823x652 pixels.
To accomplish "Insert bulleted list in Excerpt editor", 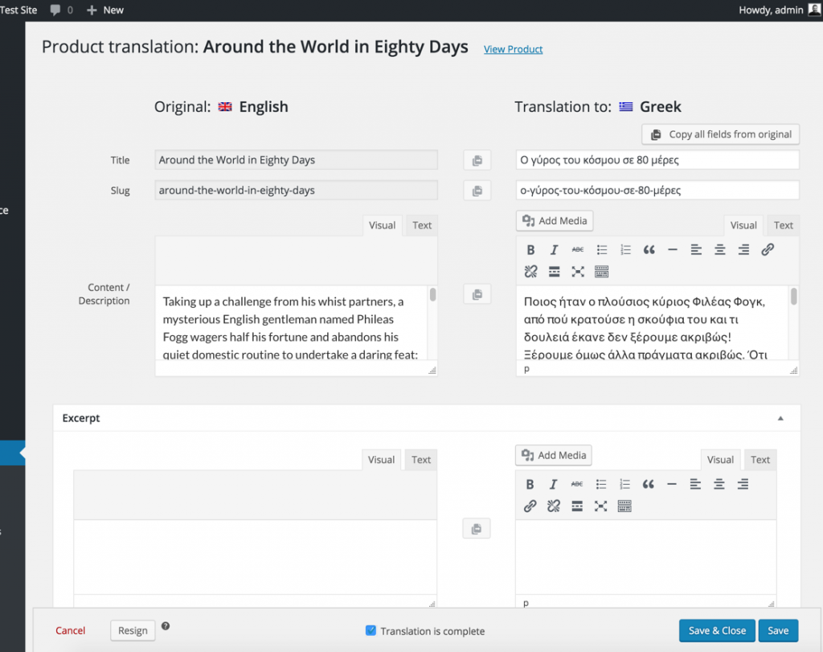I will click(x=601, y=484).
